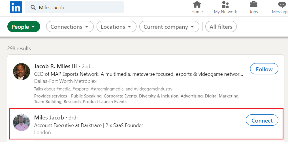Expand the Locations filter dropdown
Viewport: 288px width, 142px height.
click(116, 27)
